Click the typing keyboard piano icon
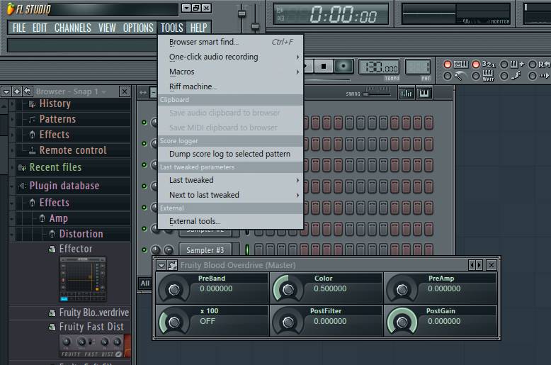Image resolution: width=551 pixels, height=365 pixels. coord(460,64)
